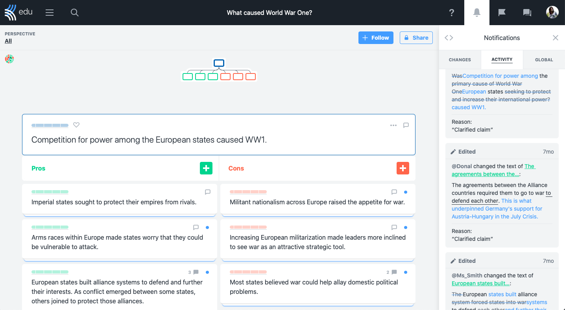The height and width of the screenshot is (310, 565).
Task: Click the search magnifier icon
Action: [75, 13]
